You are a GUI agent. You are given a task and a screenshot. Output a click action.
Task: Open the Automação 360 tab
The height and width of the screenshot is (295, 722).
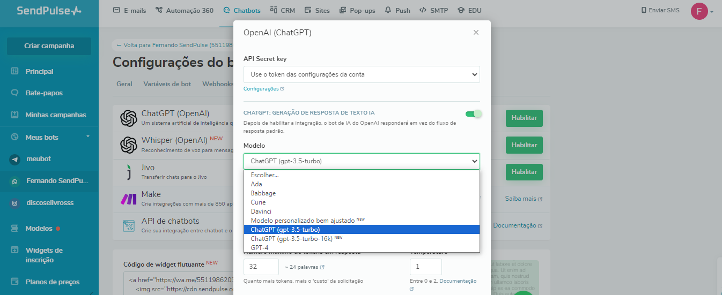point(184,10)
